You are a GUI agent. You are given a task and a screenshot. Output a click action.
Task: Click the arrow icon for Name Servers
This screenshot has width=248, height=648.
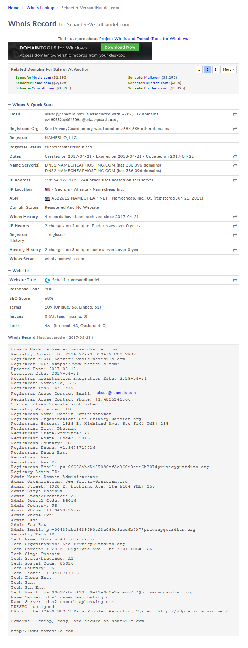coord(235,165)
